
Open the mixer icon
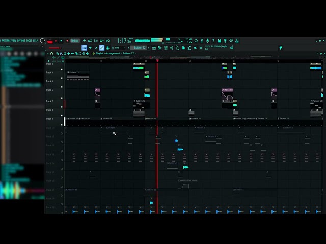click(x=172, y=48)
